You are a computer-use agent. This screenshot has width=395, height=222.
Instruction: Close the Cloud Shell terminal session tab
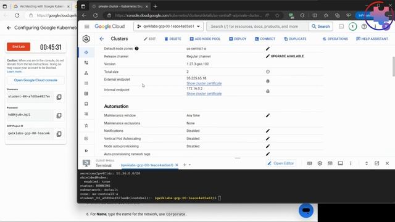point(177,165)
